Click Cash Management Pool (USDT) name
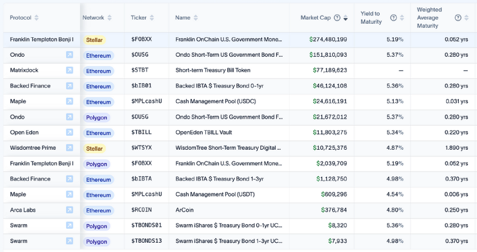The image size is (477, 252). [215, 194]
